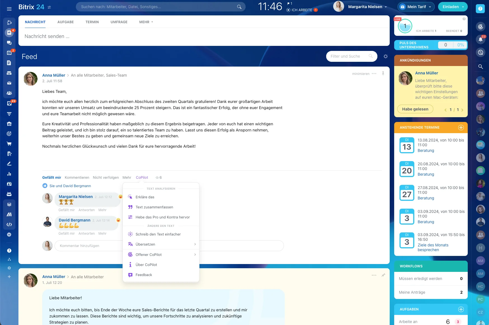
Task: Click the Filter und Suche field
Action: pos(348,56)
